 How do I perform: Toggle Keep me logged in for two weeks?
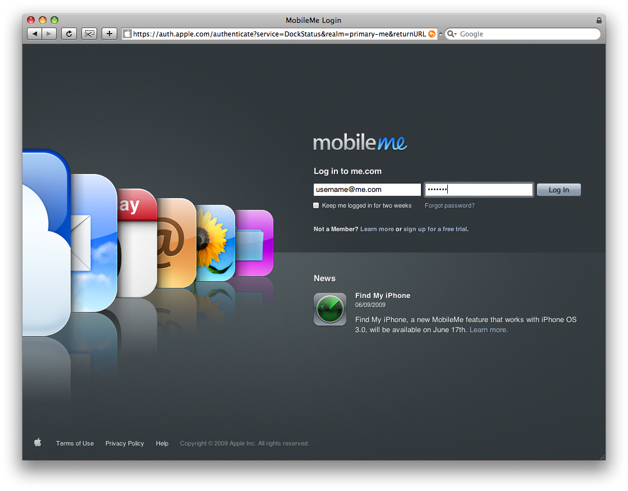pos(316,205)
